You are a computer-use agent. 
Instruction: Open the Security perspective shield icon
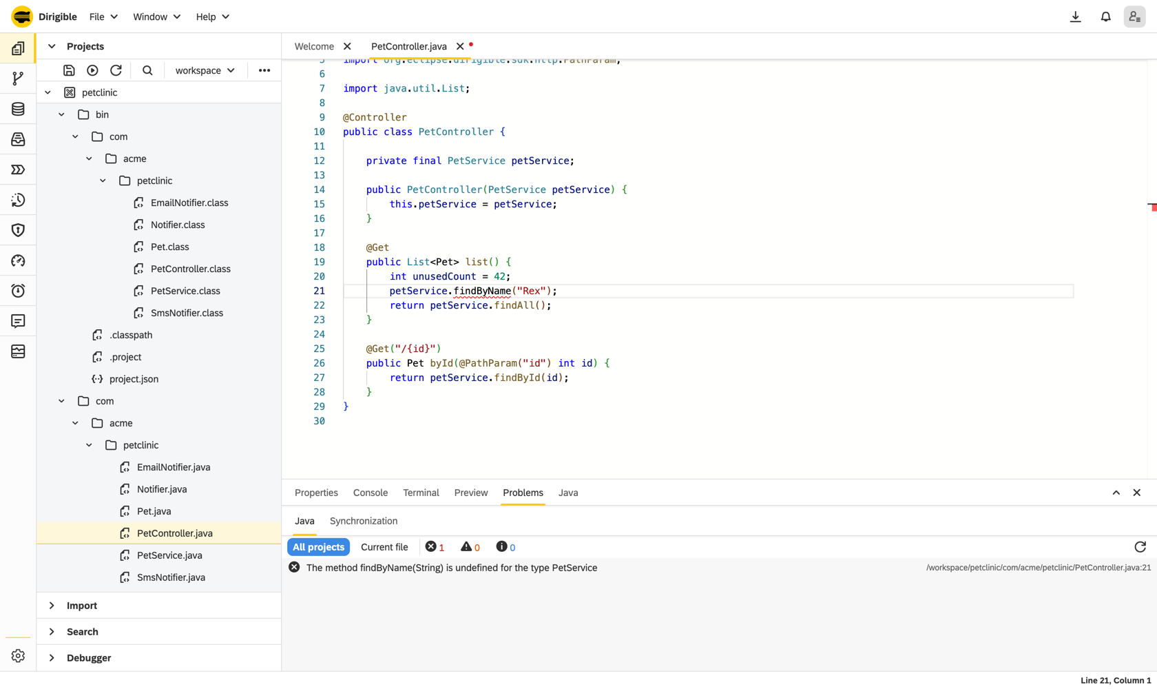click(18, 230)
